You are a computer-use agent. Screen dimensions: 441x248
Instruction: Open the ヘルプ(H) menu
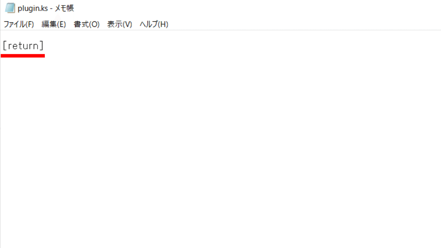[154, 24]
